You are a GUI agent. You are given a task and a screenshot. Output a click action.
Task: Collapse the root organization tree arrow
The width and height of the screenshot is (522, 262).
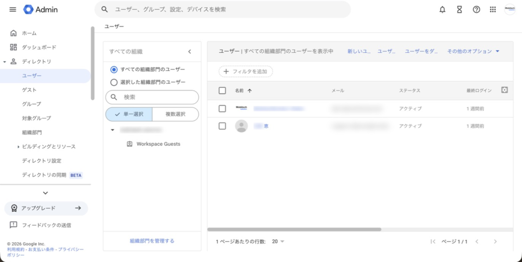(113, 130)
